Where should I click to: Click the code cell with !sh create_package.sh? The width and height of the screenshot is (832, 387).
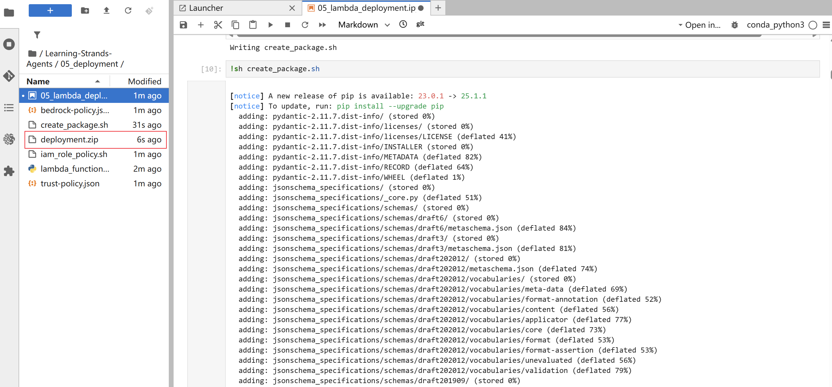522,69
